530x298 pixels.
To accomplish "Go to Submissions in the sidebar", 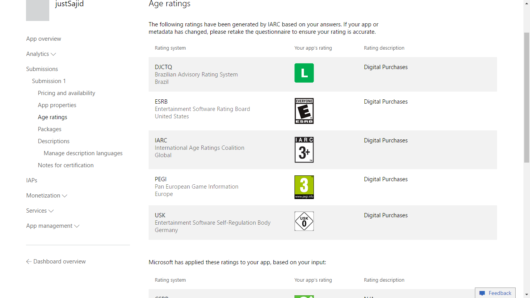I will pyautogui.click(x=42, y=69).
